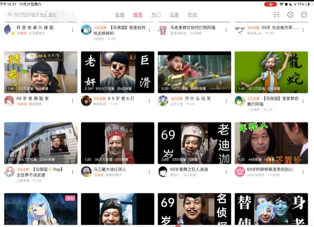Screen dimensions: 314x227
Task: Open more options for 69岁是鞭之巨人迪迦
Action: [x=226, y=172]
